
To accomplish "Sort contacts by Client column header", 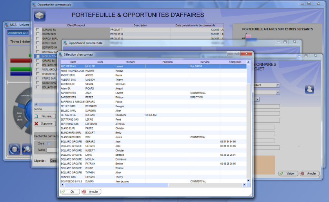I will (x=73, y=62).
